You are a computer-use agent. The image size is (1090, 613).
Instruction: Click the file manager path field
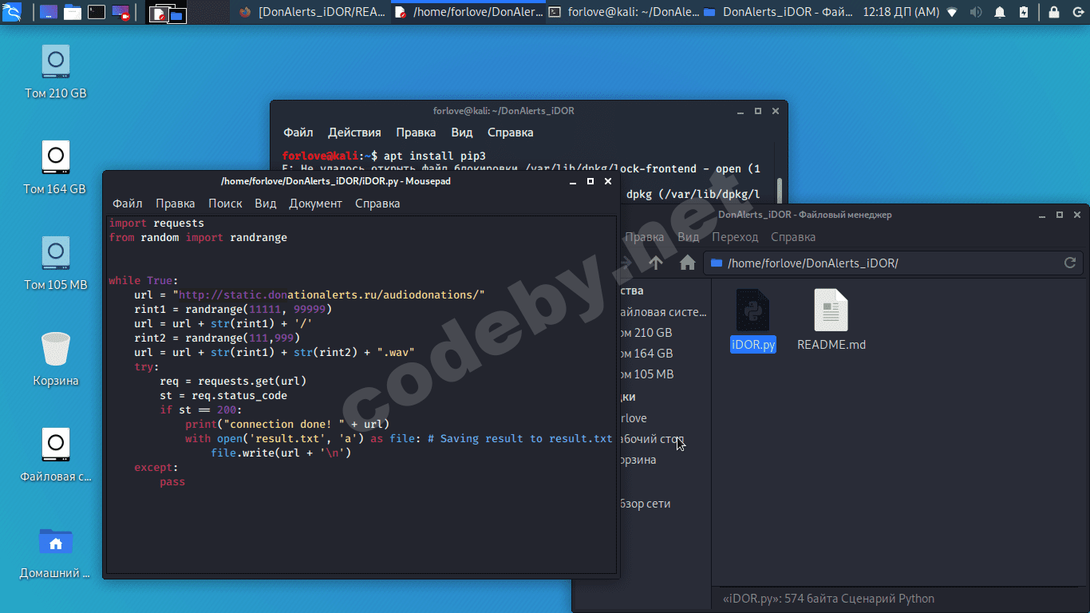(893, 263)
